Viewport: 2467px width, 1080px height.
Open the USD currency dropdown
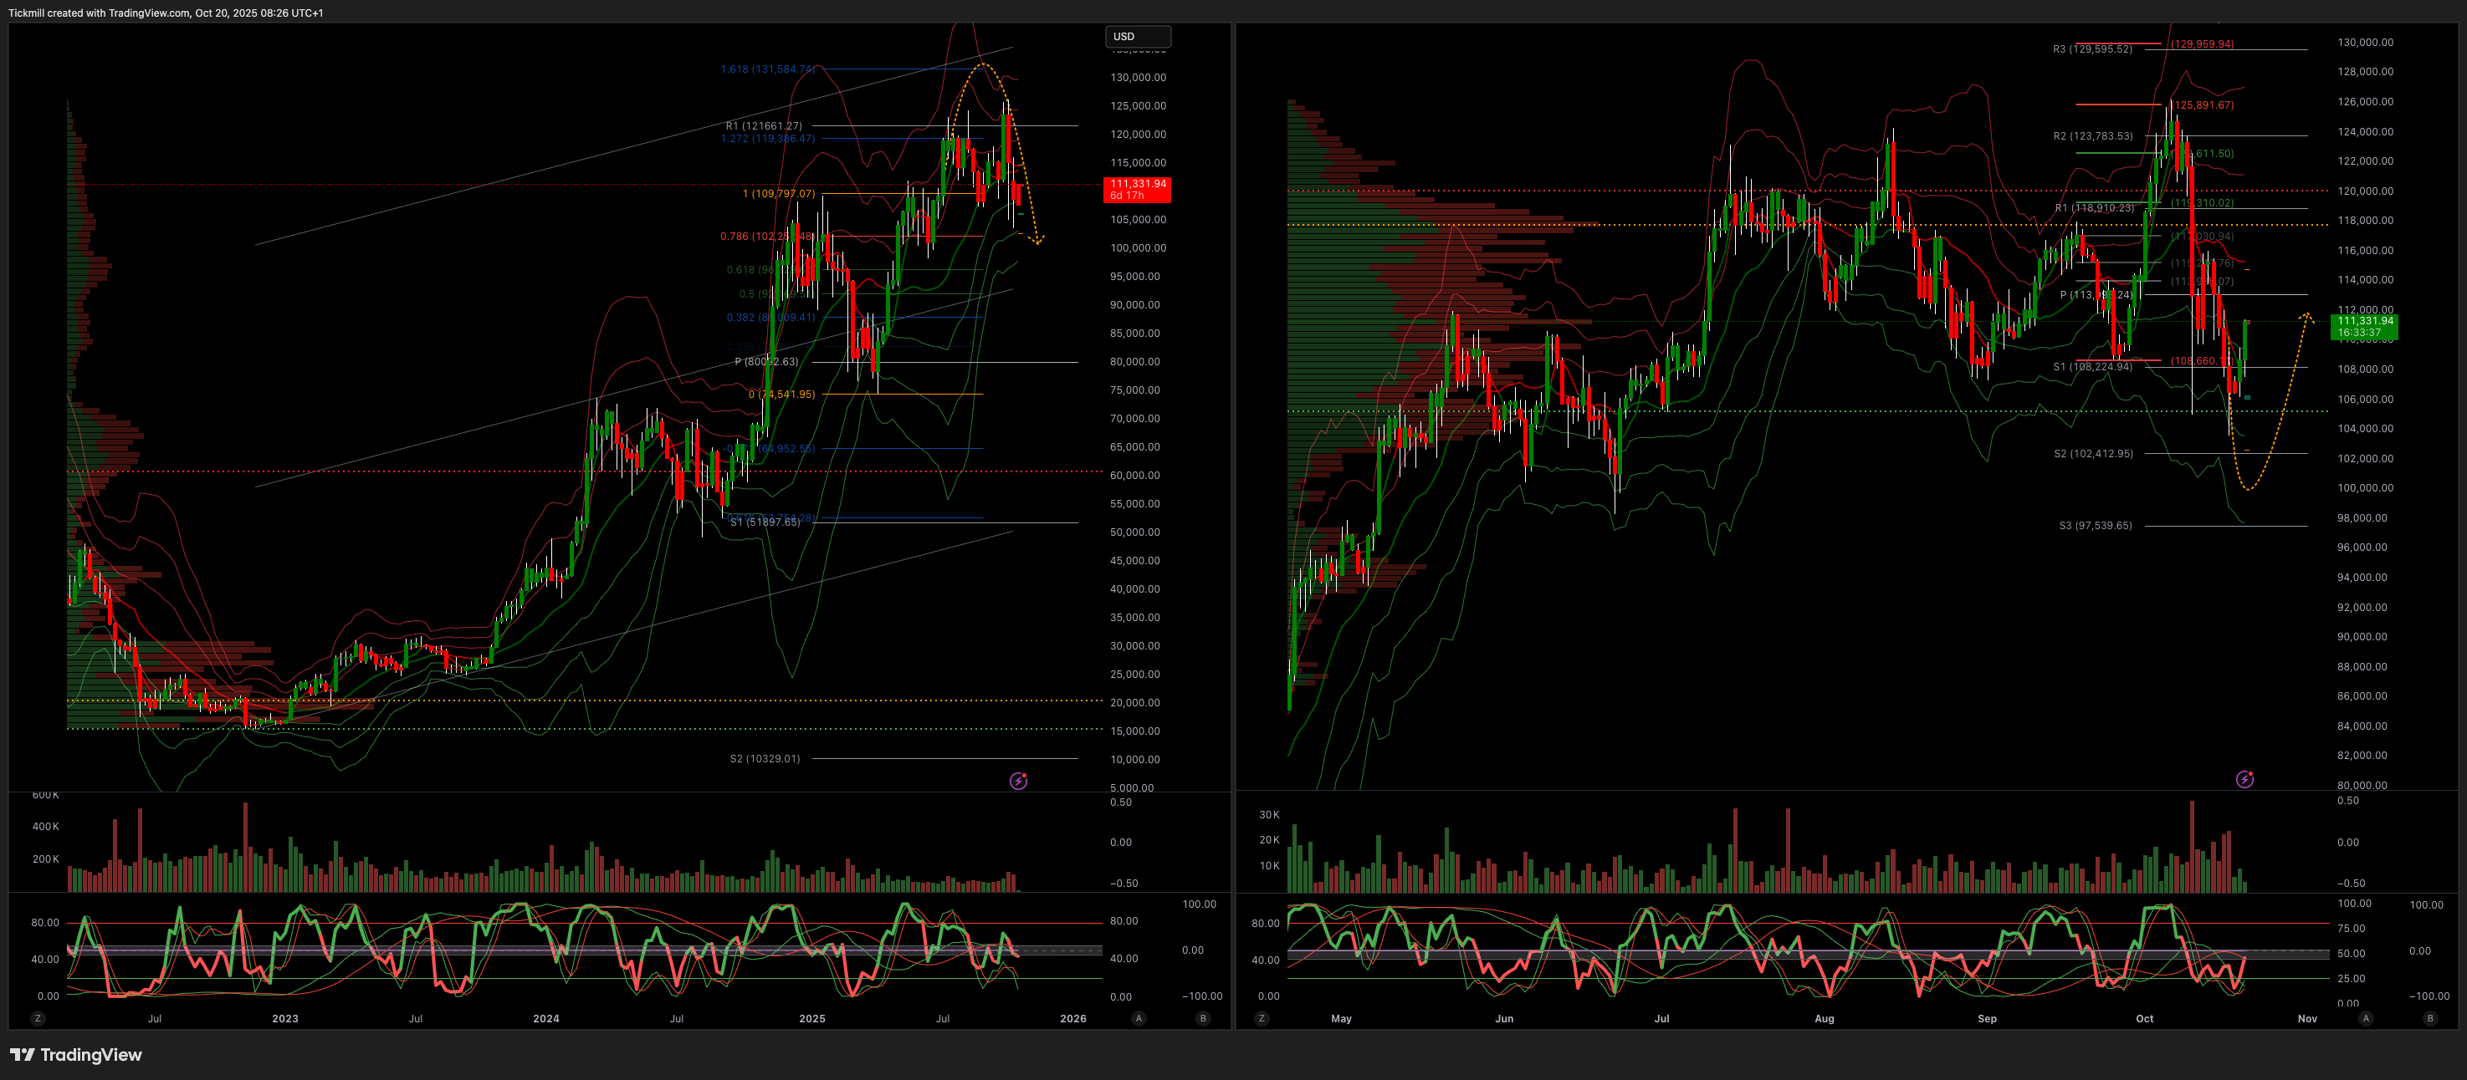[x=1137, y=36]
